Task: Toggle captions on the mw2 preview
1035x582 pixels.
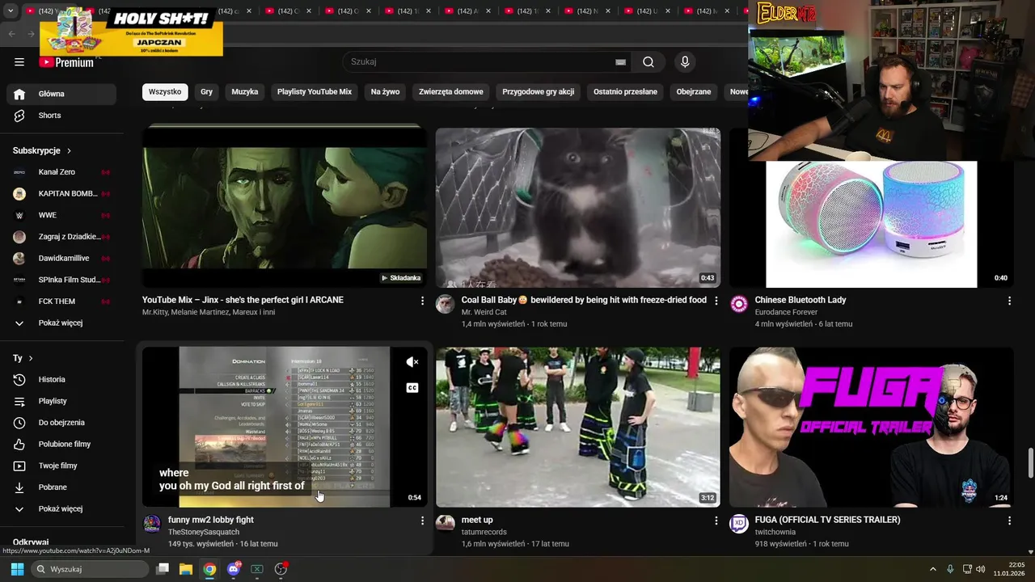Action: pos(412,388)
